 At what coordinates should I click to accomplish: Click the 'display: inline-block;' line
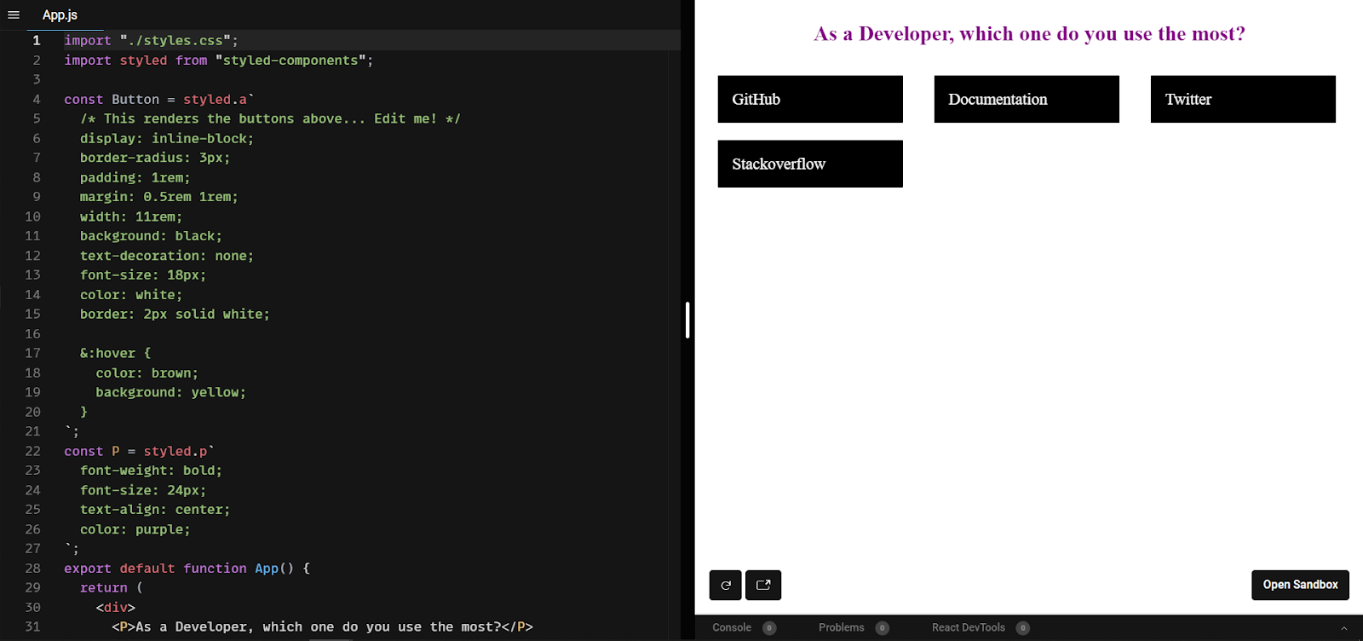point(167,138)
